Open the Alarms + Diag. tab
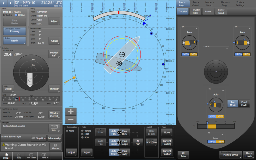 click(x=224, y=4)
